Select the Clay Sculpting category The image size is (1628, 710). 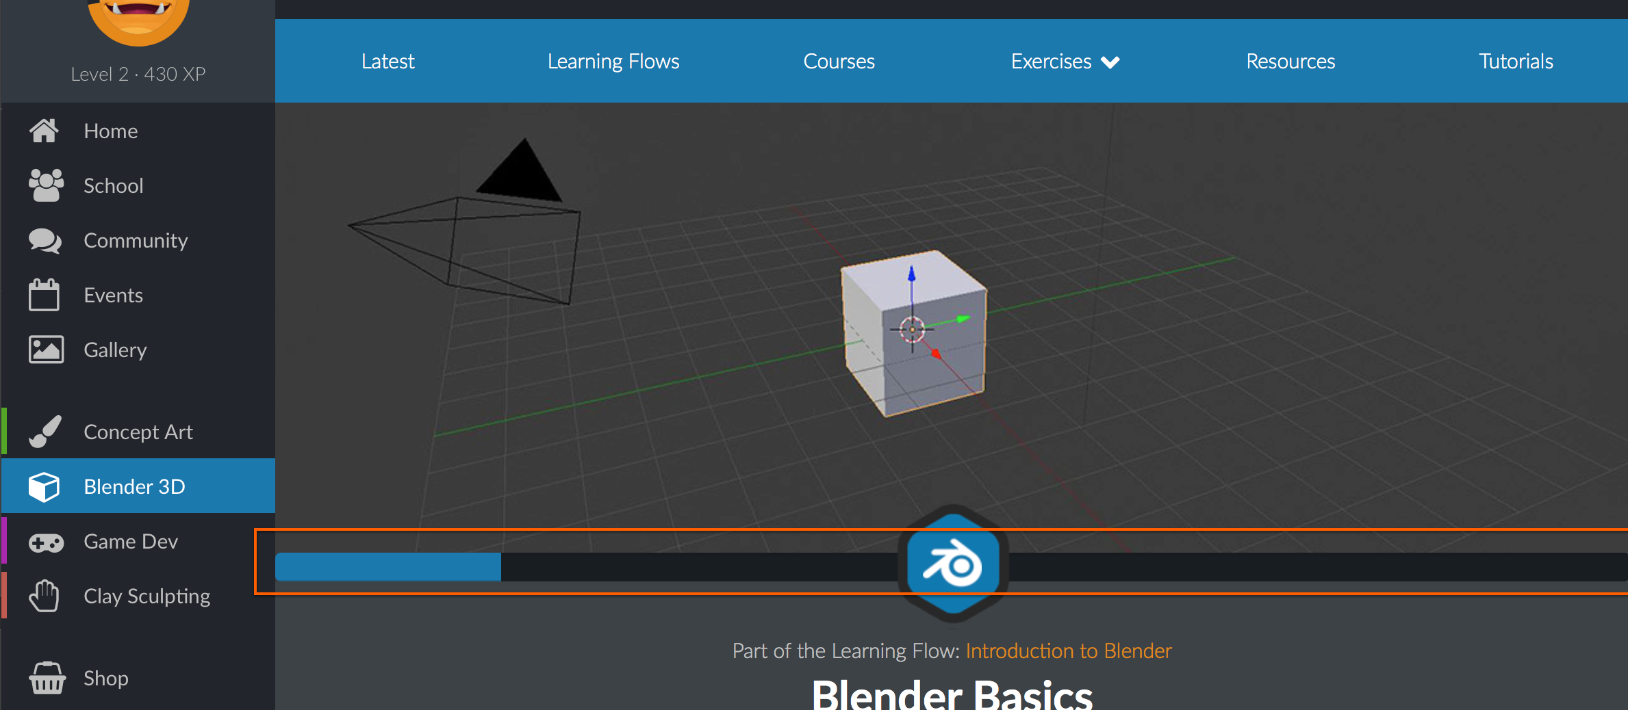click(x=138, y=596)
